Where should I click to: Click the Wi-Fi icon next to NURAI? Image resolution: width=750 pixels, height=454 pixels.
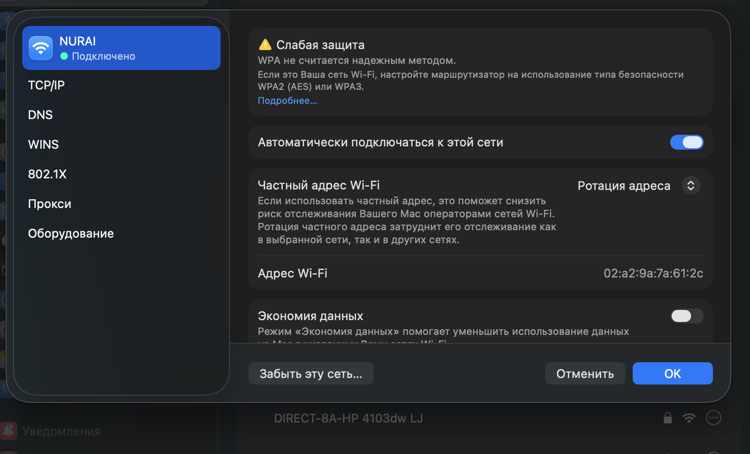click(x=41, y=48)
